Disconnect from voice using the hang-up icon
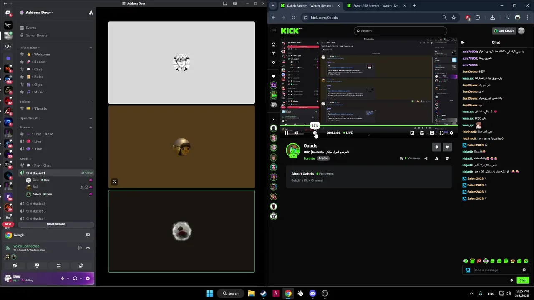Screen dimensions: 534x300 (88, 248)
